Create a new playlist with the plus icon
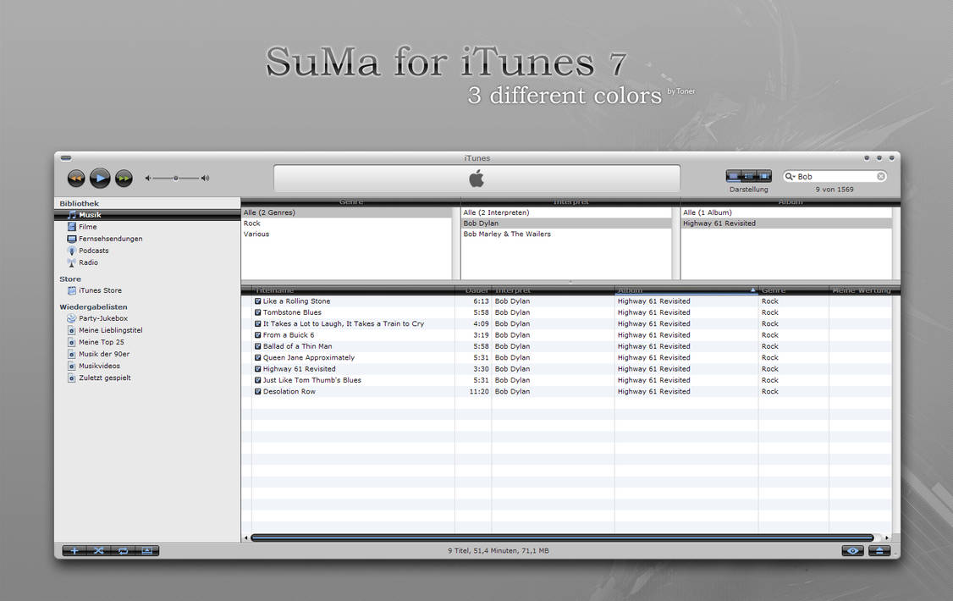Screen dimensions: 953x601 (x=74, y=550)
